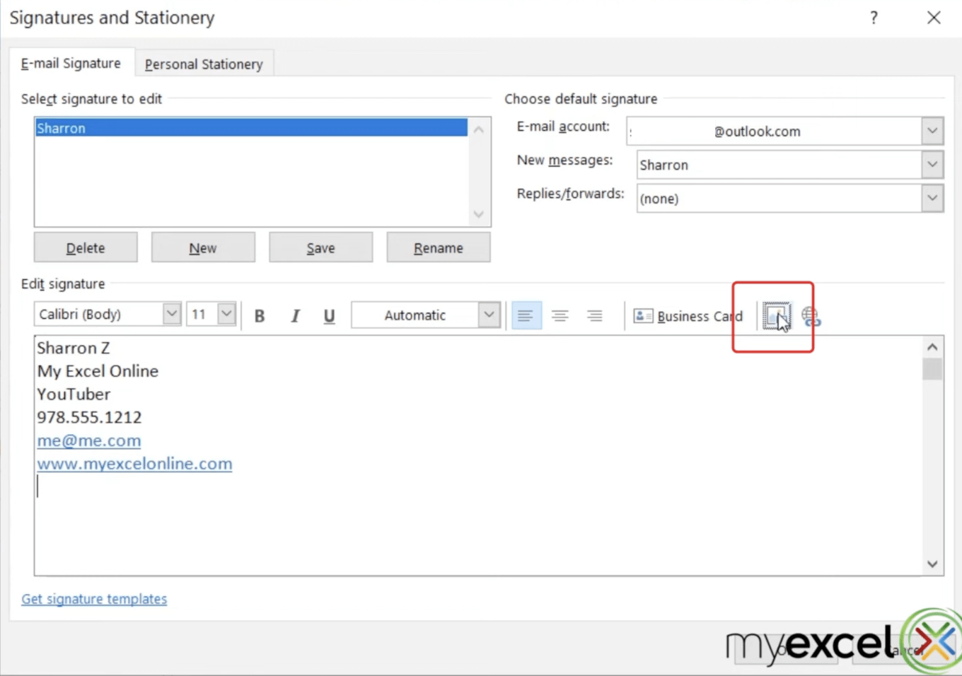Apply underline formatting
Image resolution: width=962 pixels, height=676 pixels.
tap(329, 315)
